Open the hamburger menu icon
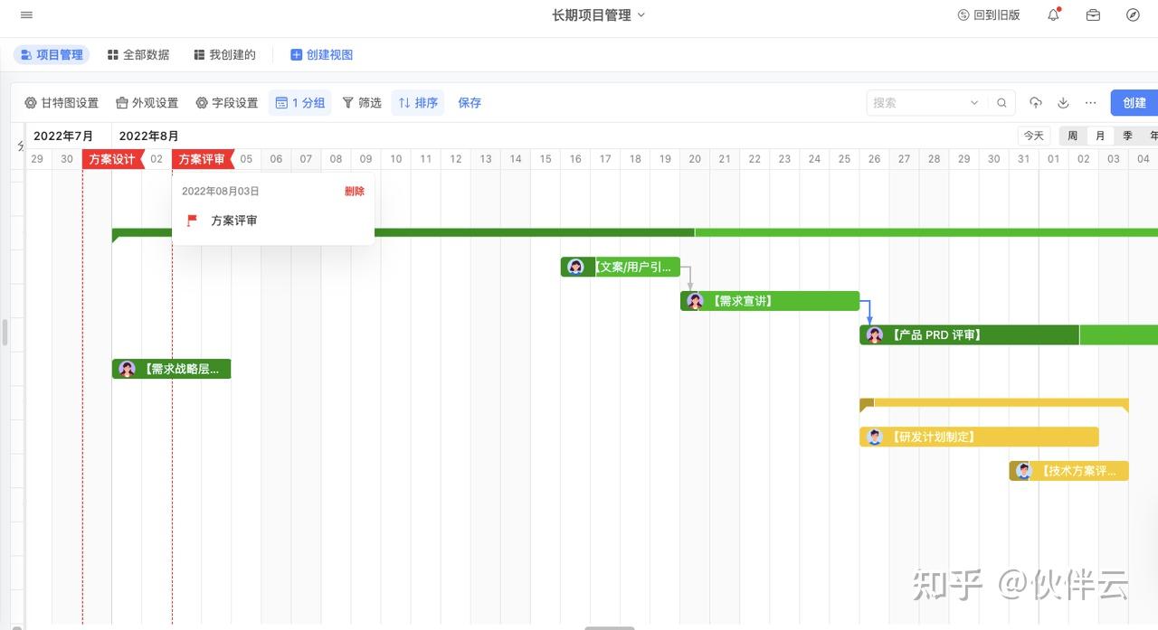1158x630 pixels. (26, 15)
